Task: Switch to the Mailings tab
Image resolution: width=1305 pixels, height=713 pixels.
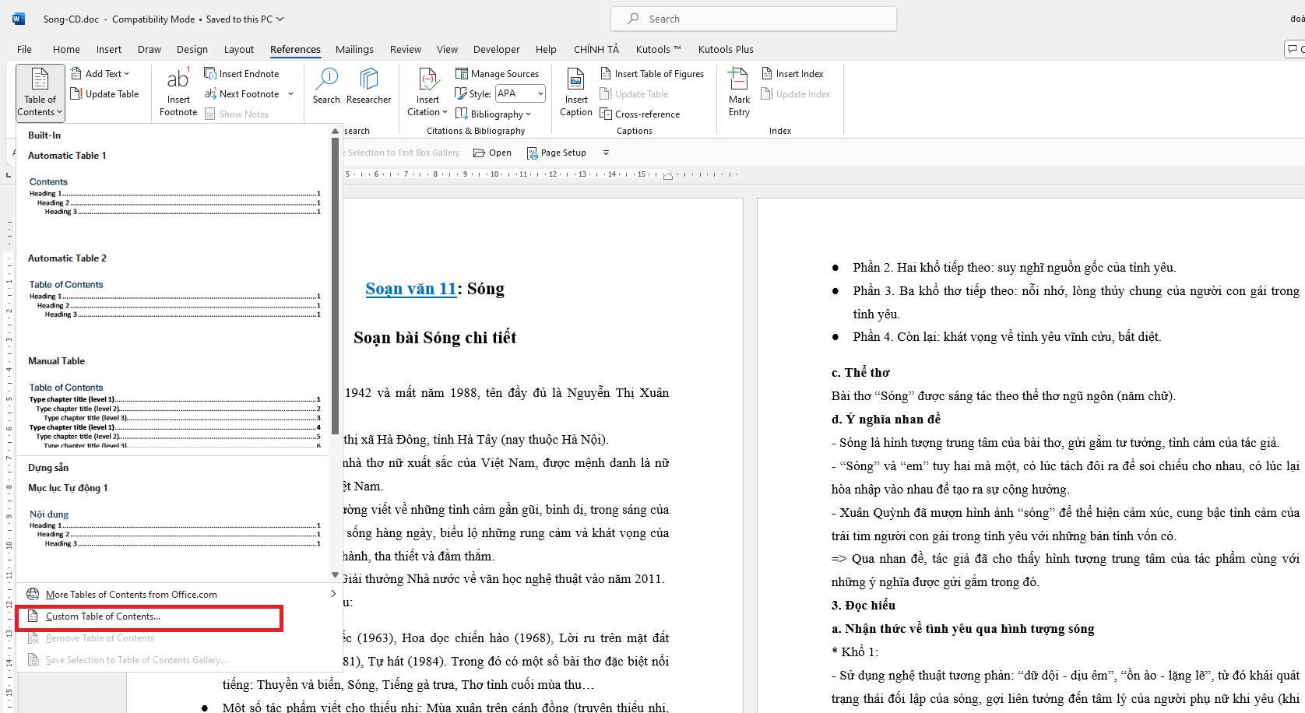Action: click(354, 49)
